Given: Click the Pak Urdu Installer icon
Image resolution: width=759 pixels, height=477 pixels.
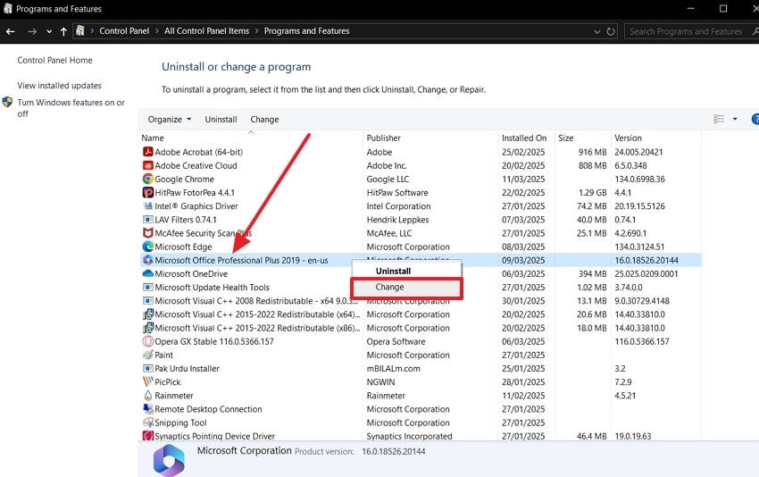Looking at the screenshot, I should tap(148, 369).
